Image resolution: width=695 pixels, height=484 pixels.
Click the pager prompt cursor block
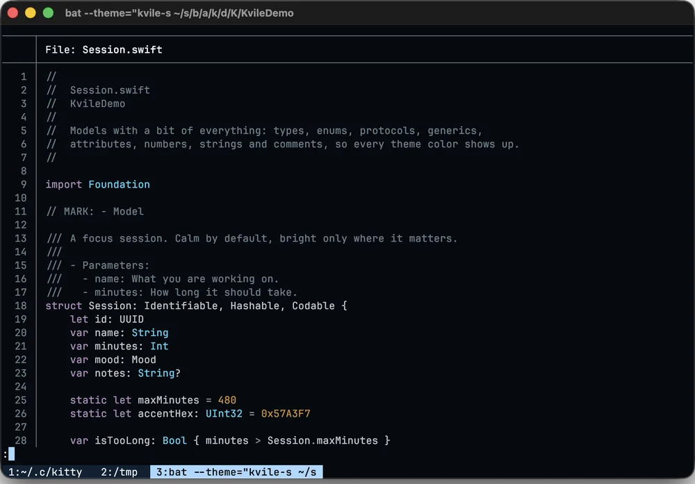tap(12, 453)
